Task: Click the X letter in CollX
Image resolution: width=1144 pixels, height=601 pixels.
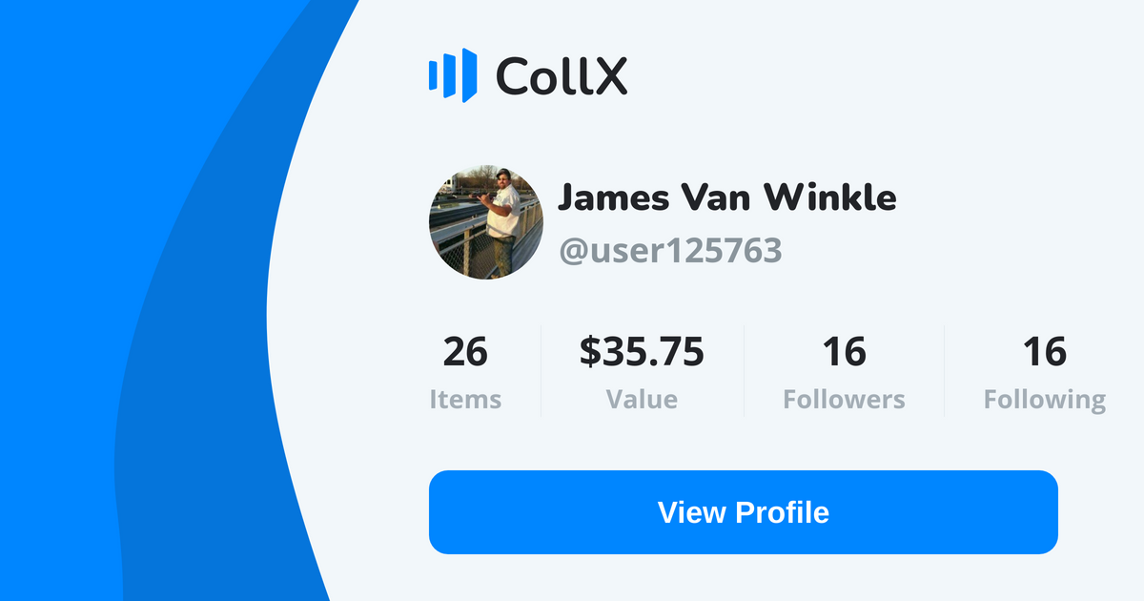Action: pos(611,76)
